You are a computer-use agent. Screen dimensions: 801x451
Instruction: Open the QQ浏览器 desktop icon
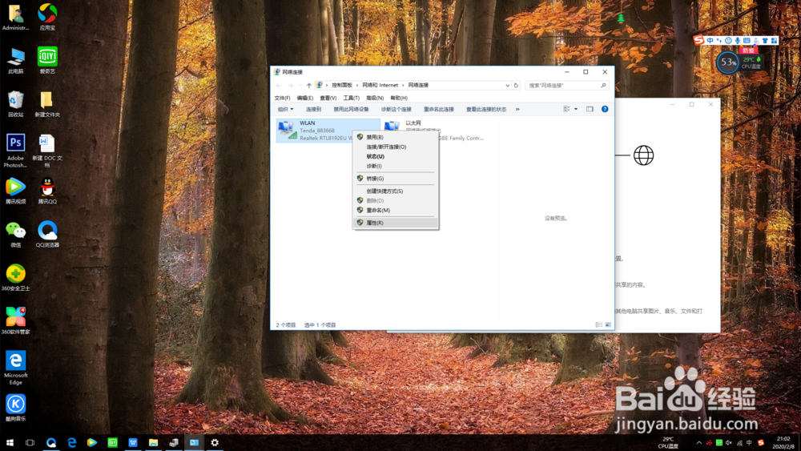(47, 234)
